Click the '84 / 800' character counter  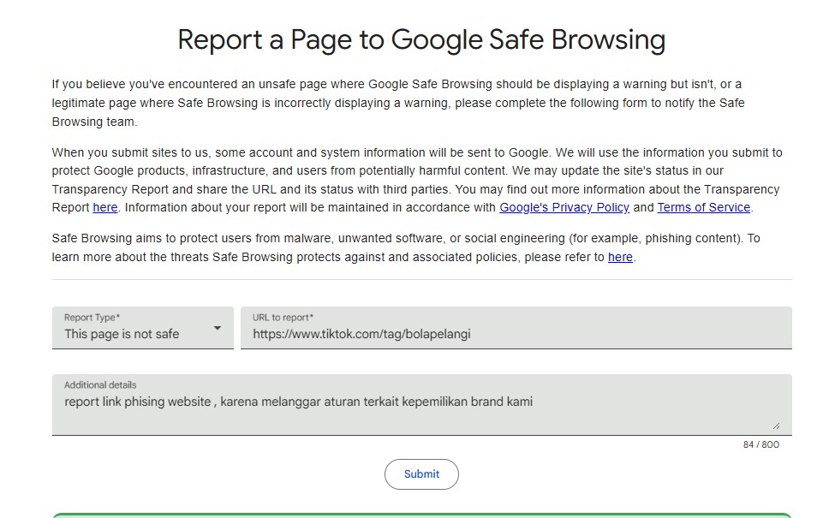pyautogui.click(x=761, y=444)
